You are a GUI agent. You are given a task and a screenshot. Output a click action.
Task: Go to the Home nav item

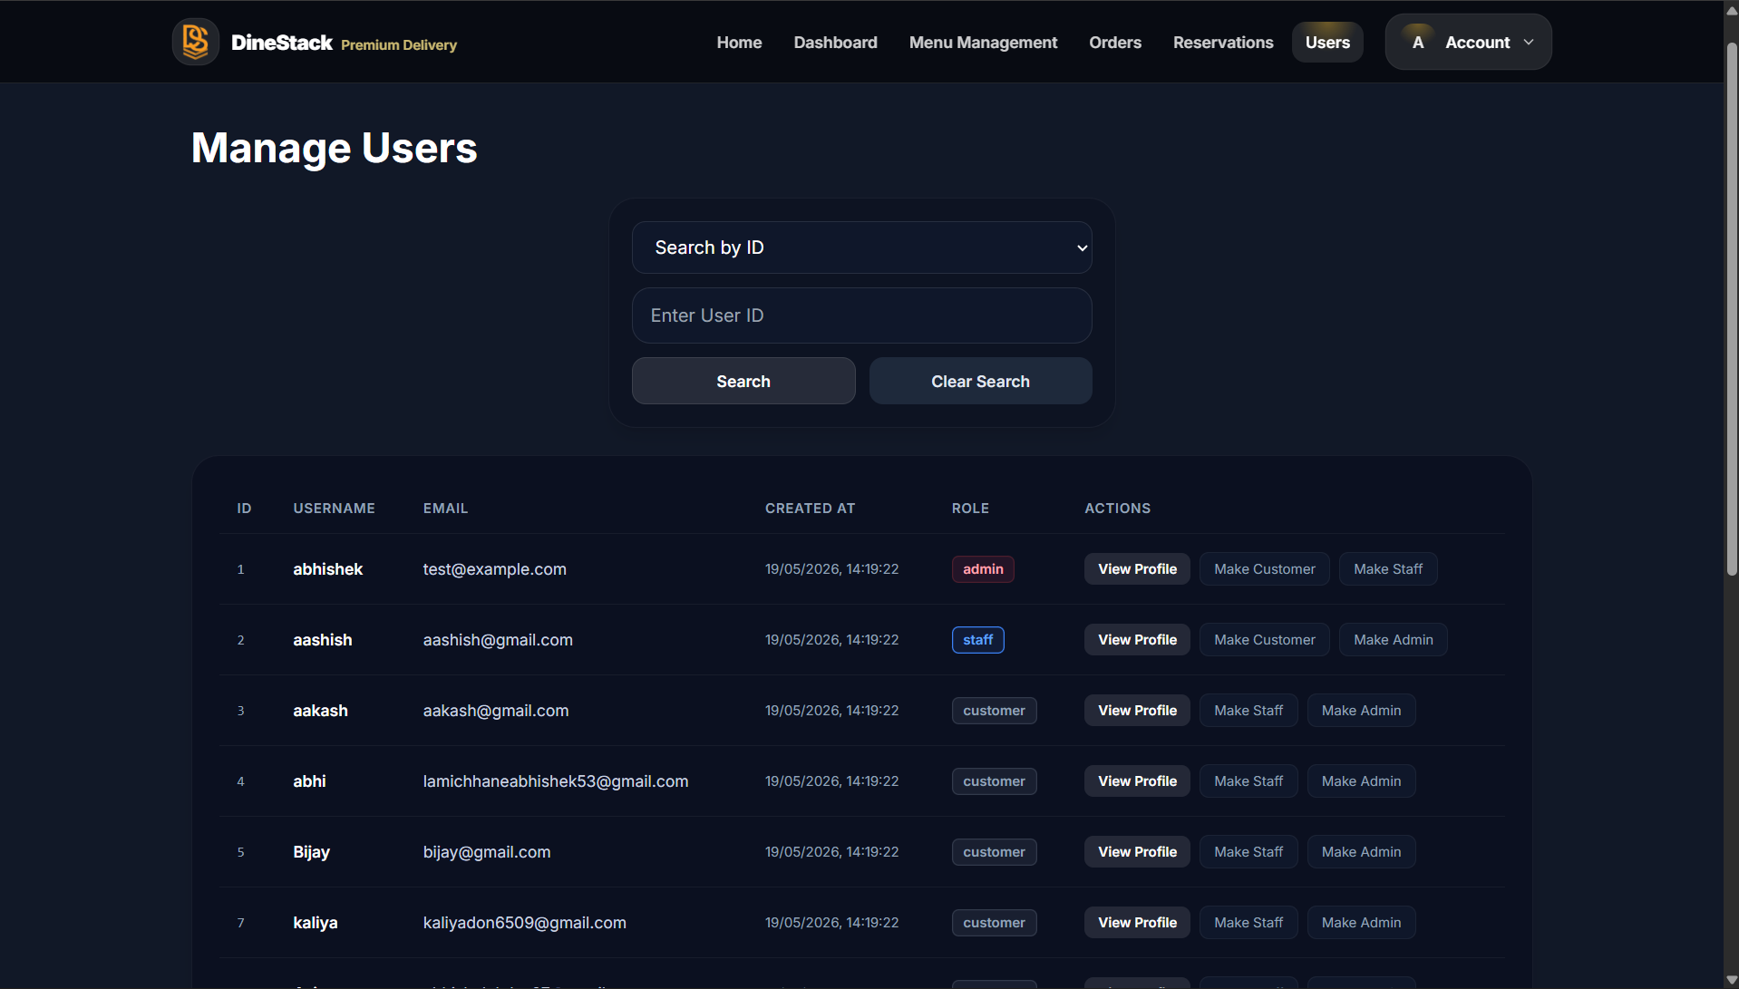pos(739,43)
